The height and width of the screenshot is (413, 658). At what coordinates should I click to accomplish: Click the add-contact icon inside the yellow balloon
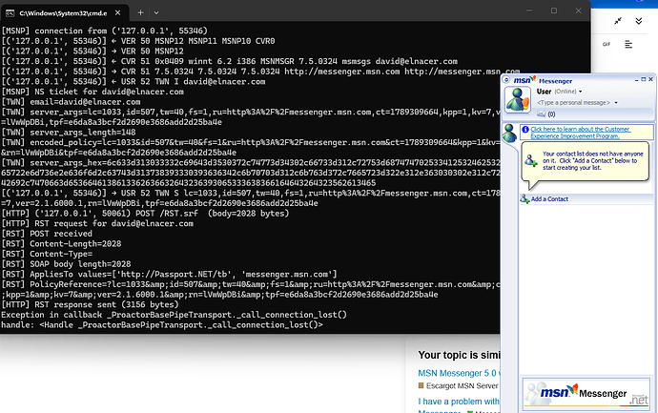[x=531, y=161]
